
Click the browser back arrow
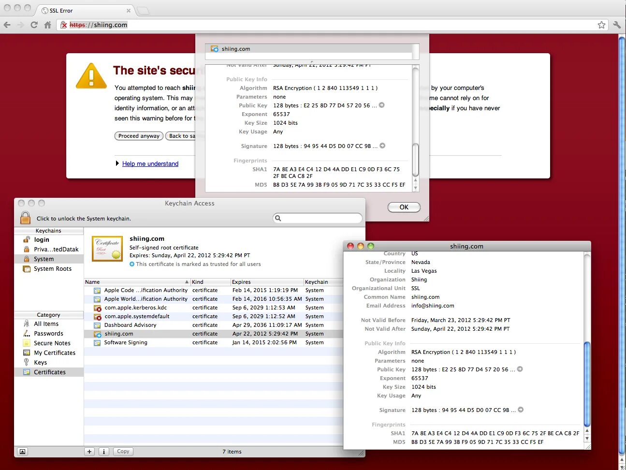7,25
